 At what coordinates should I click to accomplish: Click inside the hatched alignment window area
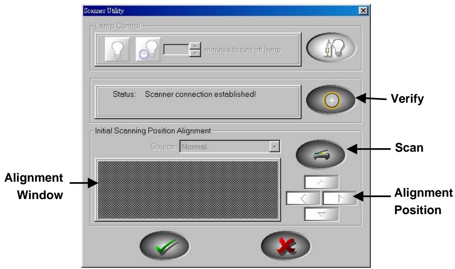coord(188,190)
